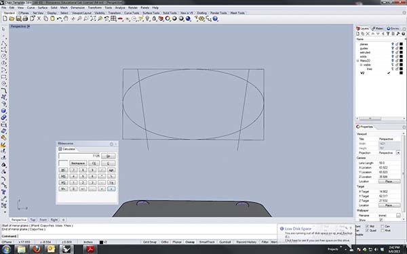Toggle visibility bulb of guides layer
407x254 pixels.
tap(393, 48)
